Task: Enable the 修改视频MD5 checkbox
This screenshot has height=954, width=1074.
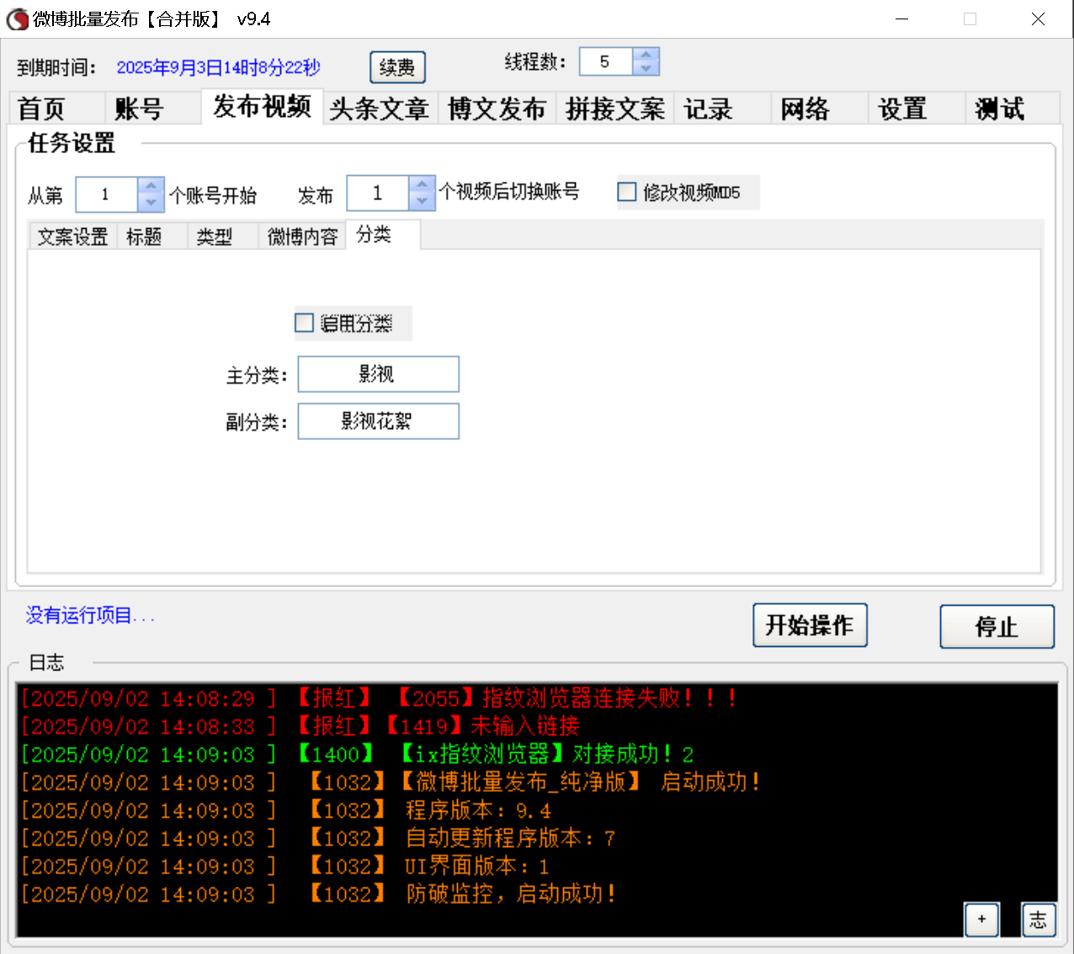Action: (626, 192)
